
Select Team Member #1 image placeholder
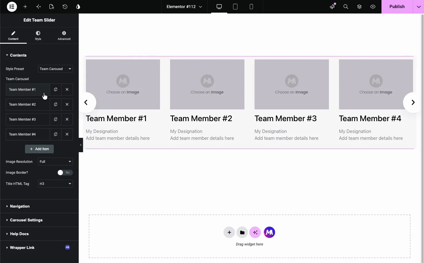(x=123, y=84)
